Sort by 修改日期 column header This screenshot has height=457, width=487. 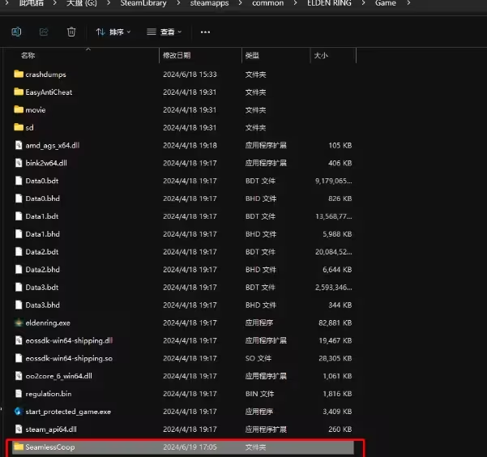[177, 55]
